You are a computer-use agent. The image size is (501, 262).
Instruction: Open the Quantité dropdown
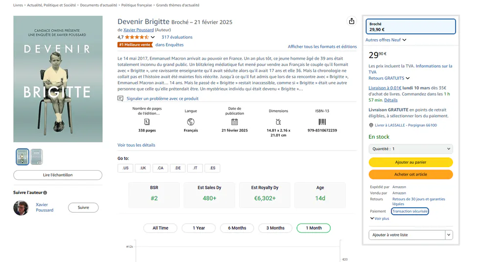click(x=410, y=149)
